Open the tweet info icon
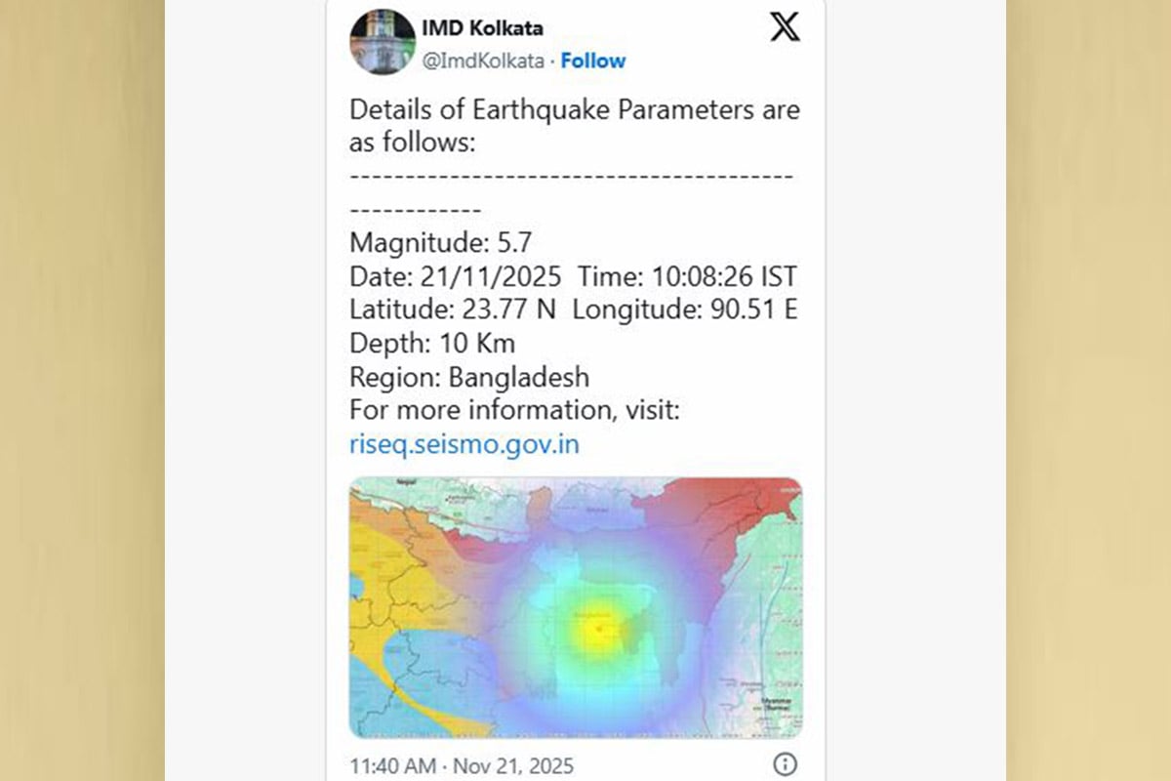Viewport: 1171px width, 781px height. click(x=786, y=763)
